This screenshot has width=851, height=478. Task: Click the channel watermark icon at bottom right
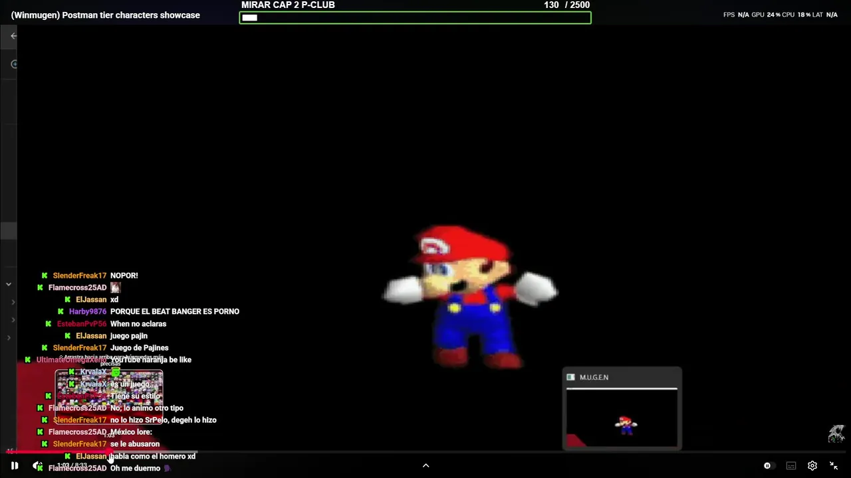(x=836, y=434)
